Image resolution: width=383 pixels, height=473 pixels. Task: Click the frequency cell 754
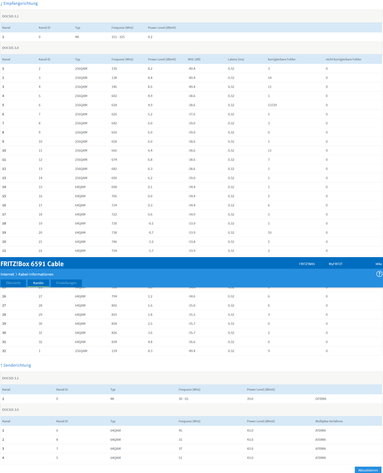click(114, 250)
